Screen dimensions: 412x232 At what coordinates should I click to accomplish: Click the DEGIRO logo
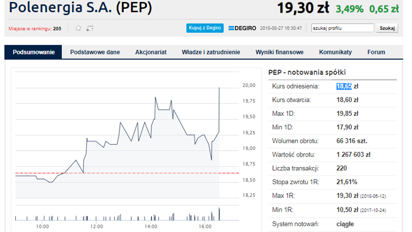pos(242,28)
